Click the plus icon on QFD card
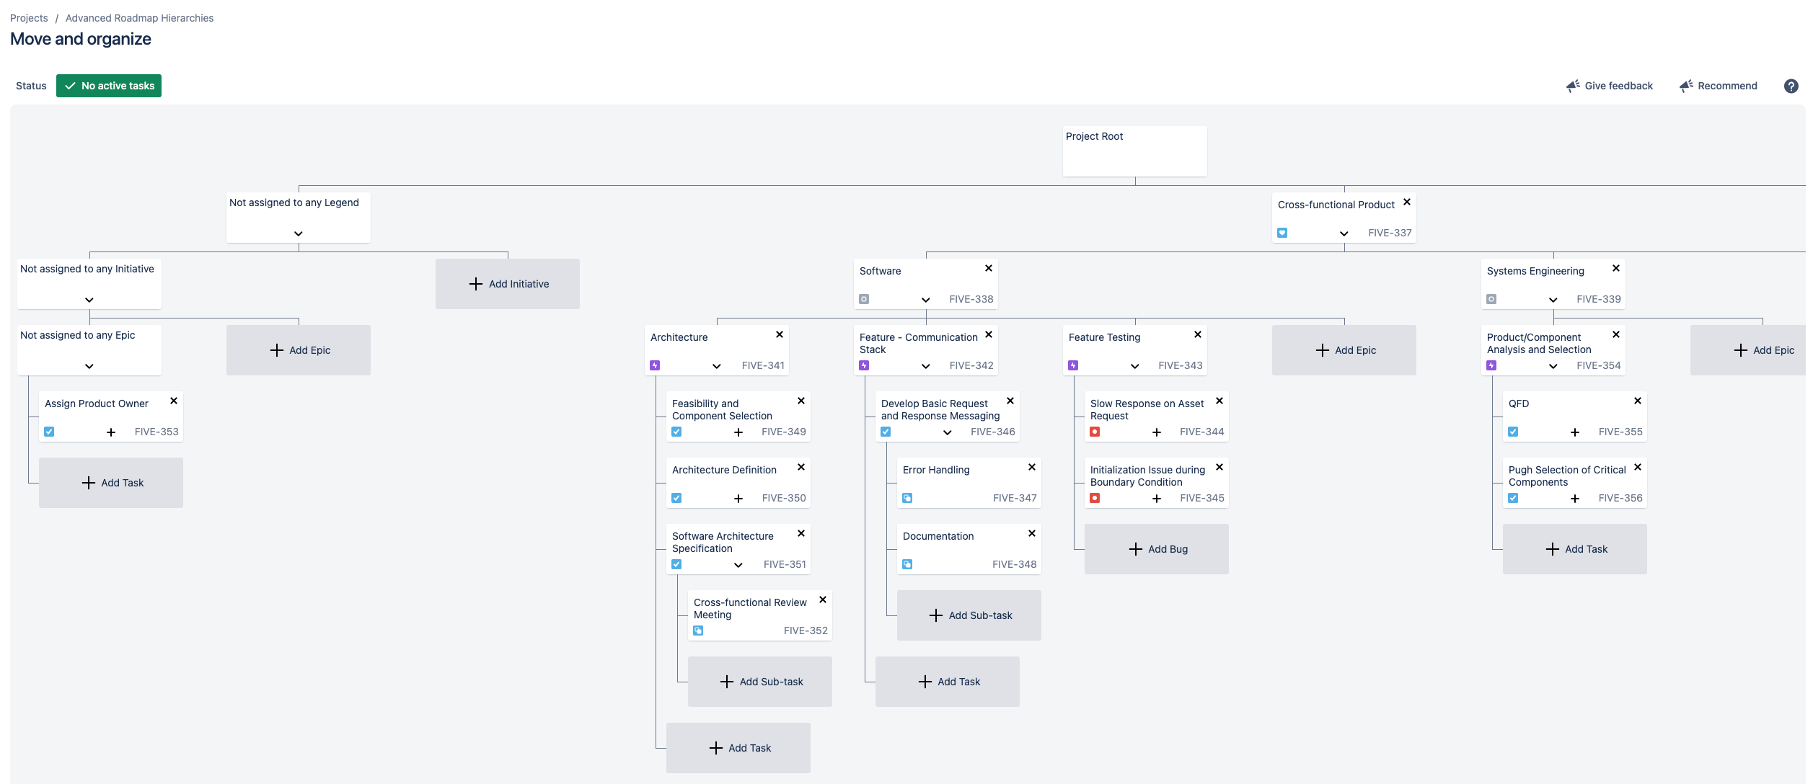Screen dimensions: 1813x784 coord(1575,432)
